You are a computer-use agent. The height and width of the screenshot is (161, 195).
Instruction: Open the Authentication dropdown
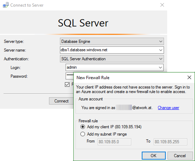[112, 59]
